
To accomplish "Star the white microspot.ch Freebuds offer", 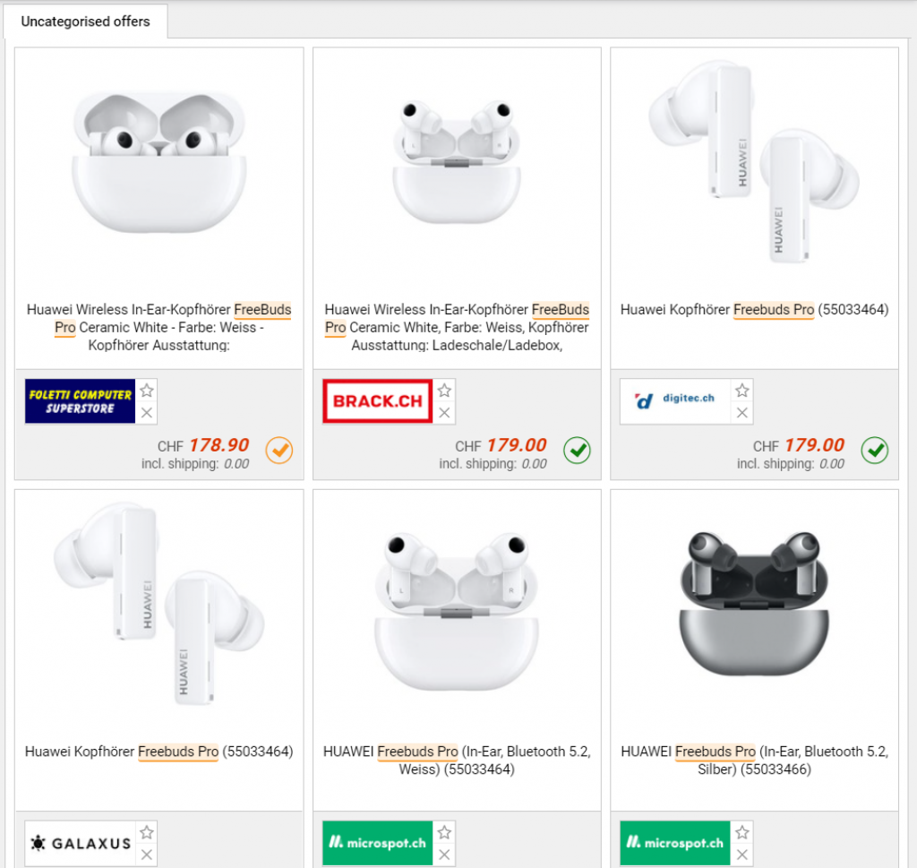I will [x=444, y=832].
